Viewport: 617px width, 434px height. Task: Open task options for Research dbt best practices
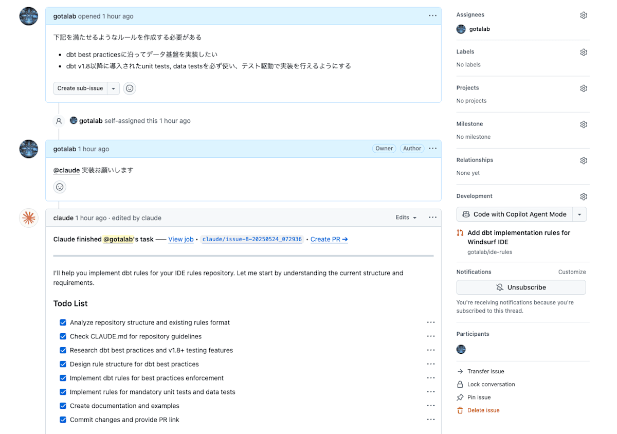pyautogui.click(x=431, y=350)
